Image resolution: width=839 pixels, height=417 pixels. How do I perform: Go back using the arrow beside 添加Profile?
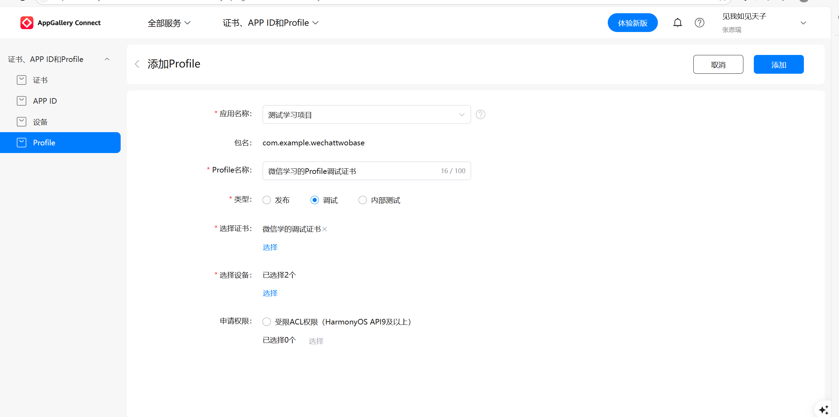click(137, 64)
